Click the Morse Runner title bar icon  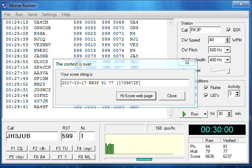click(5, 5)
